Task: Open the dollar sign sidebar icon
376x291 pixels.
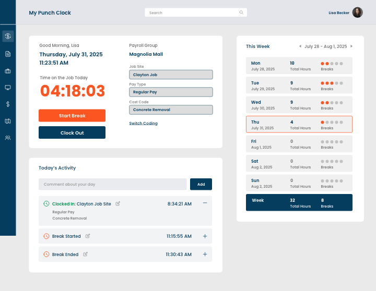Action: tap(8, 104)
